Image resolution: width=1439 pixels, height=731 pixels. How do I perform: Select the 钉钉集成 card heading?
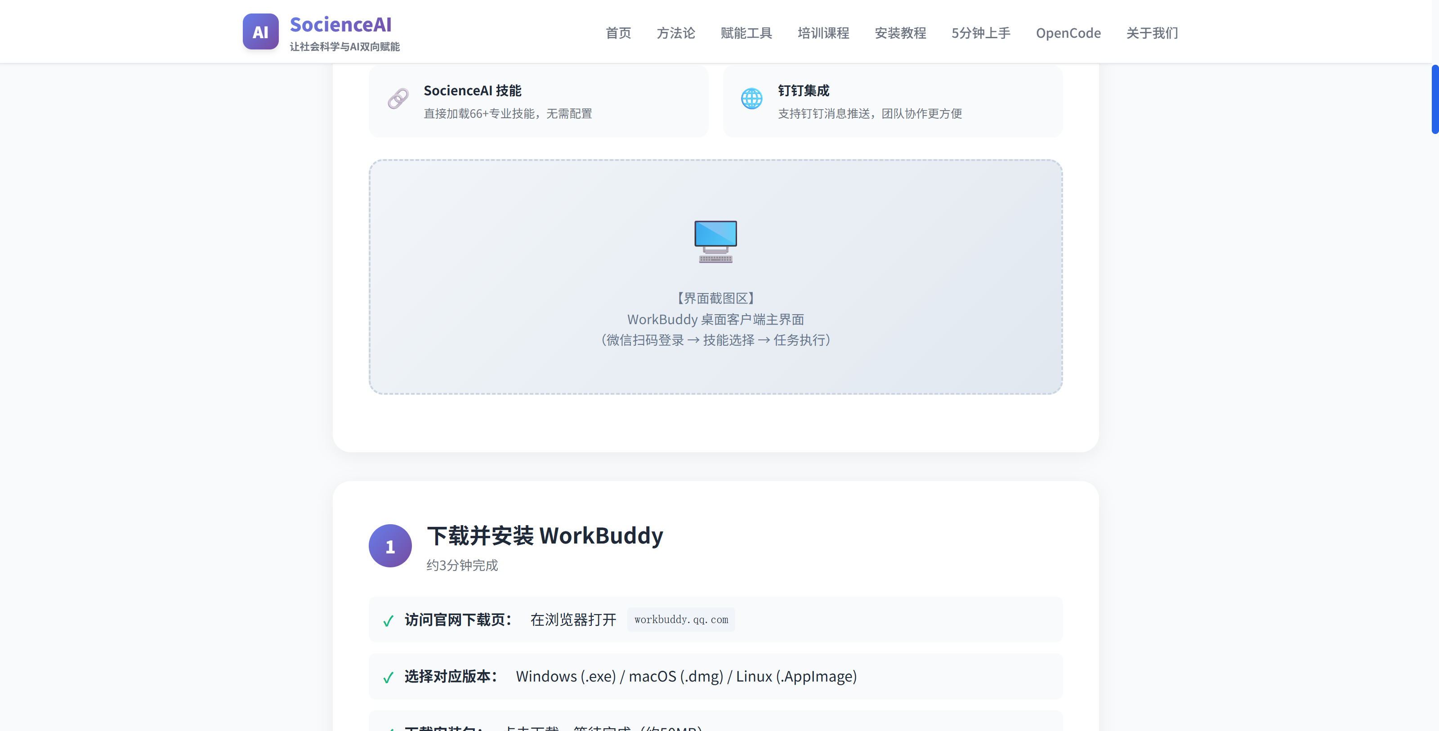tap(803, 90)
